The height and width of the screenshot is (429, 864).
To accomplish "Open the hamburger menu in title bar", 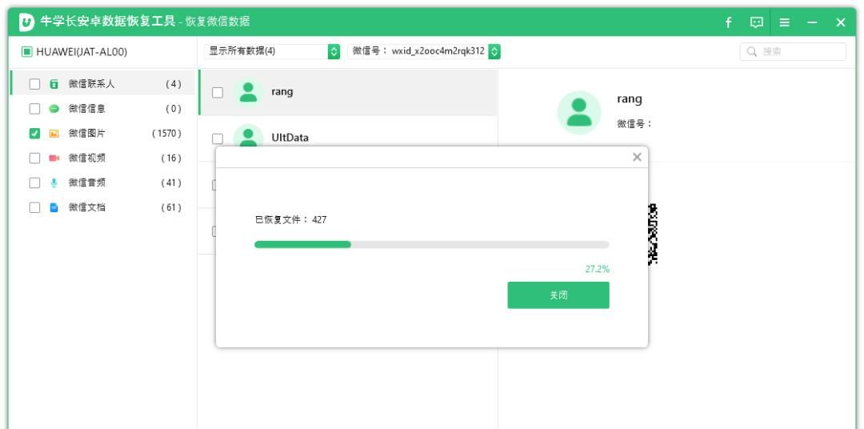I will [784, 22].
